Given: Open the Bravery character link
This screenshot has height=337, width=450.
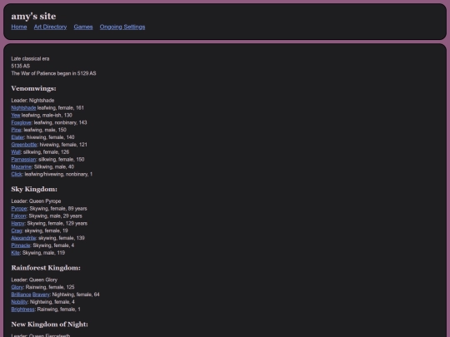Looking at the screenshot, I should (41, 295).
